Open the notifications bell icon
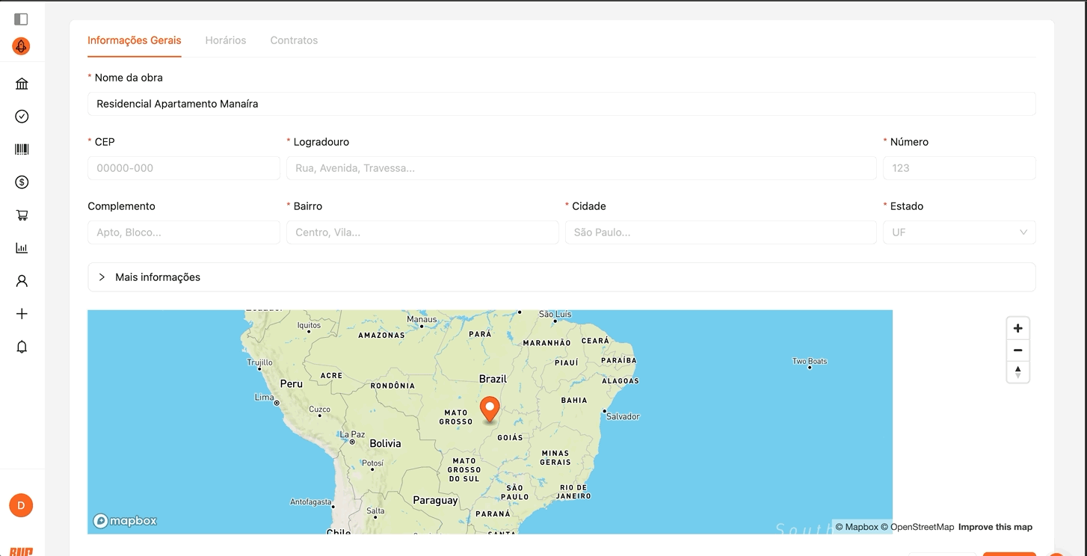 pos(22,347)
